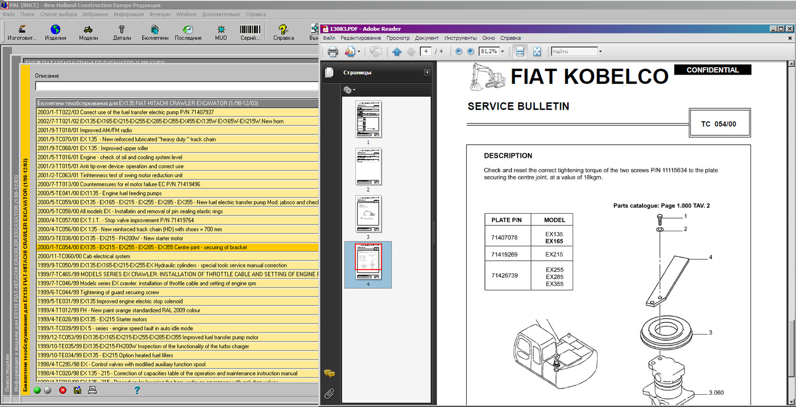Expand the Найти search options dropdown

[x=600, y=52]
